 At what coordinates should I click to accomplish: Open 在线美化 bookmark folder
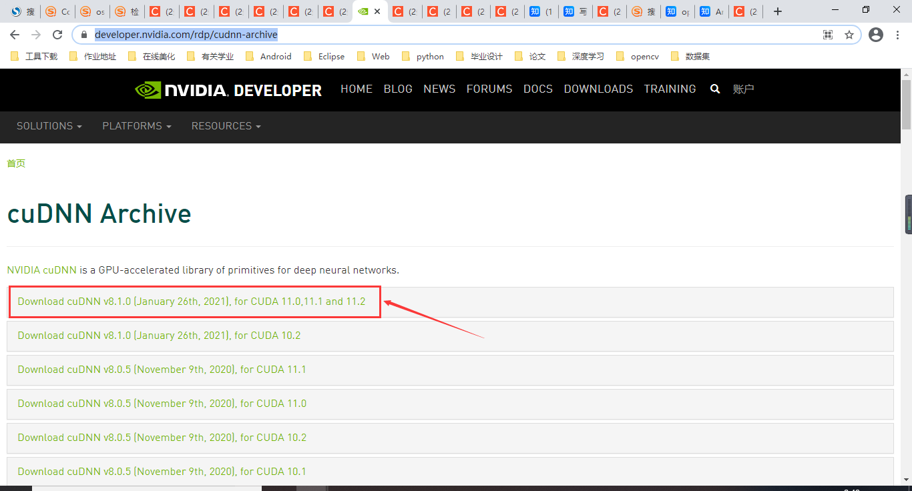152,57
